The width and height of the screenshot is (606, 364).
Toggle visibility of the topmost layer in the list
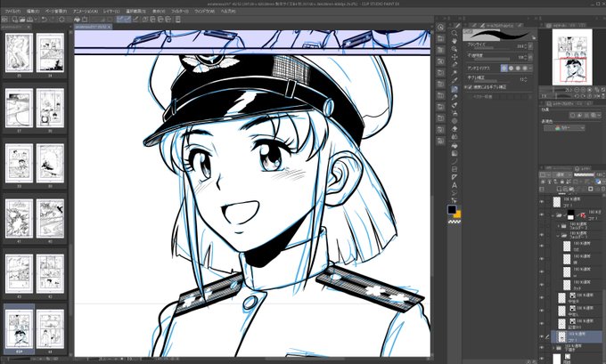coord(542,201)
